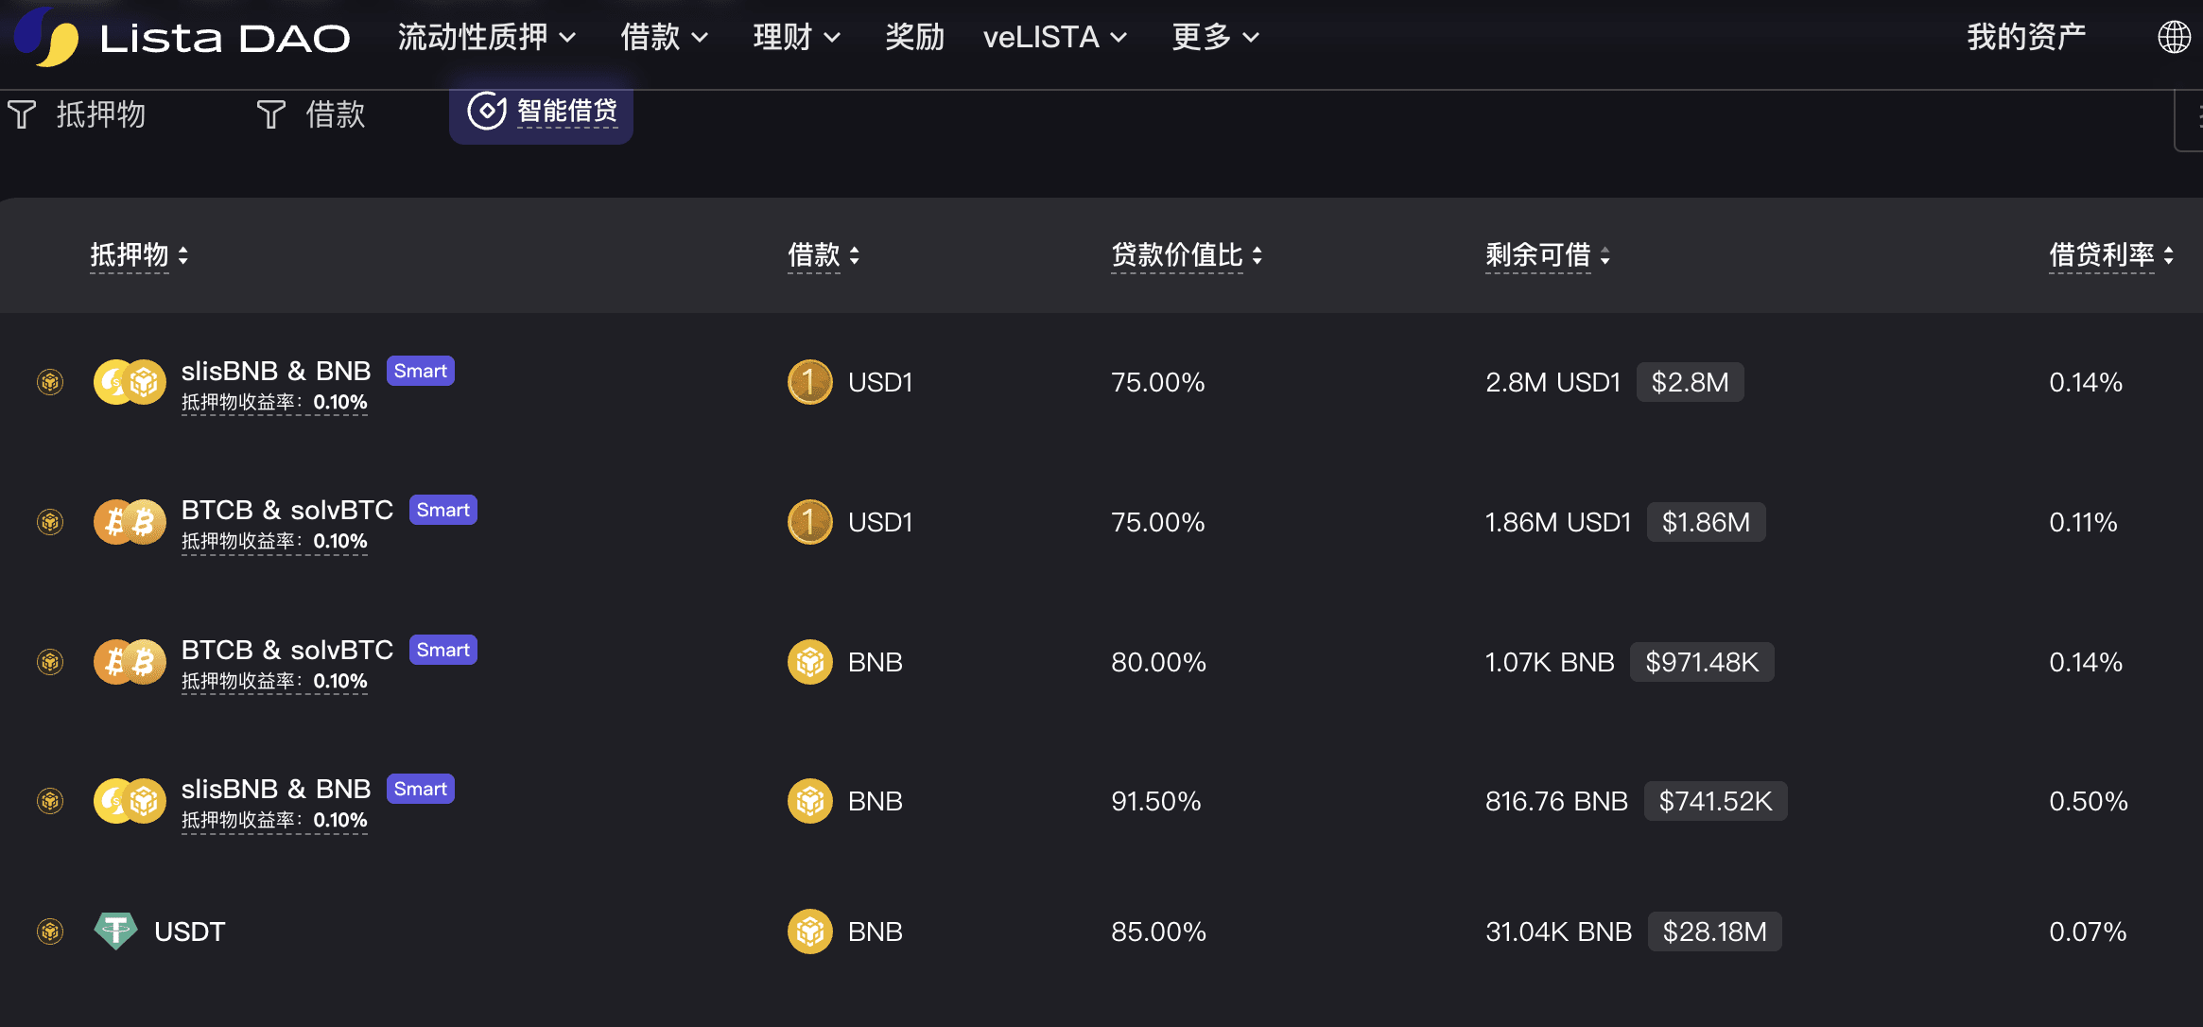Screen dimensions: 2203x1027
Task: Open the 理财 menu in navigation
Action: [796, 37]
